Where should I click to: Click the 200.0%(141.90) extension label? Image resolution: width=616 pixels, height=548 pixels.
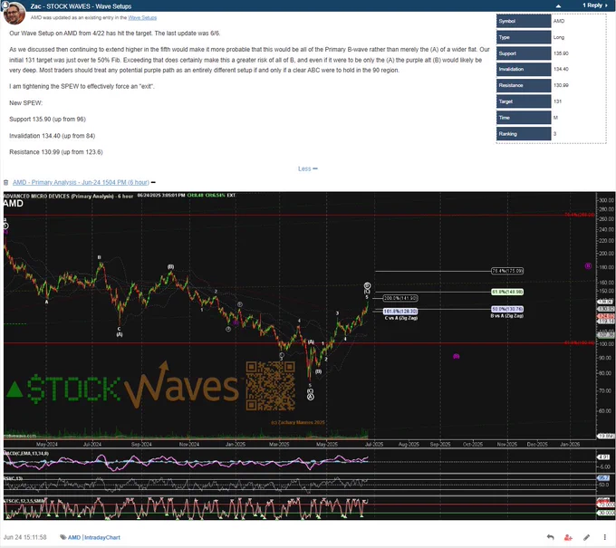tap(400, 298)
